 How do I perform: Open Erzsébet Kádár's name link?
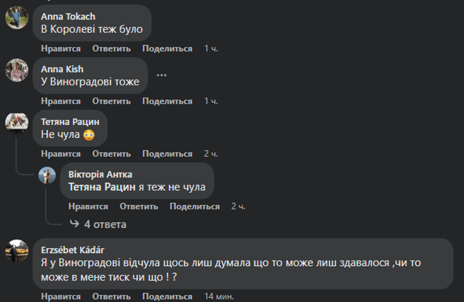pyautogui.click(x=72, y=250)
